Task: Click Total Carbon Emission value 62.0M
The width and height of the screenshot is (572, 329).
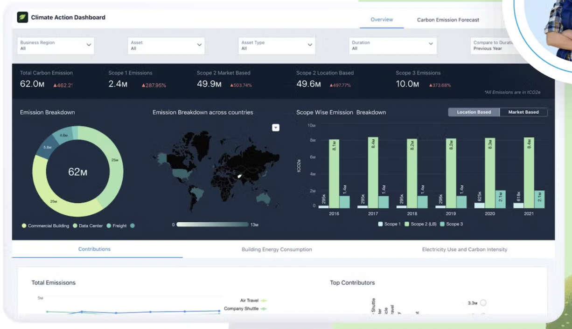Action: [32, 84]
